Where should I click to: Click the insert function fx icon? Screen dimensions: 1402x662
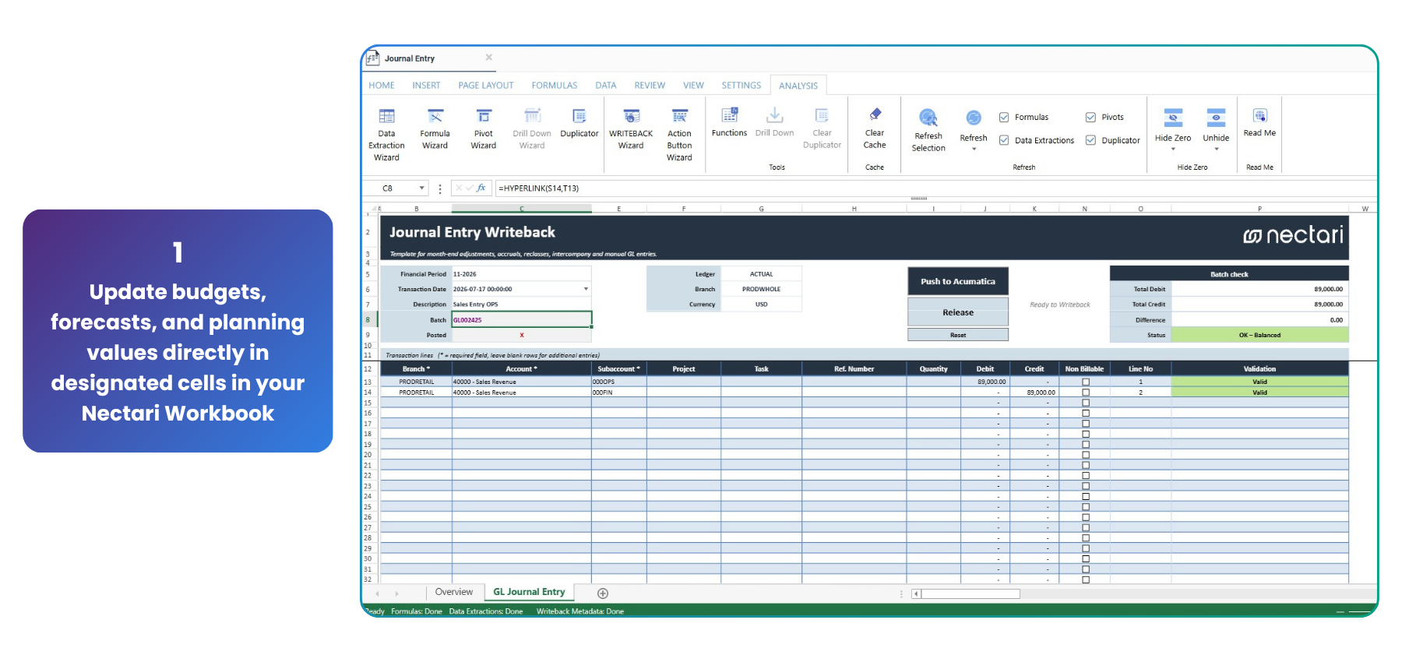point(481,188)
